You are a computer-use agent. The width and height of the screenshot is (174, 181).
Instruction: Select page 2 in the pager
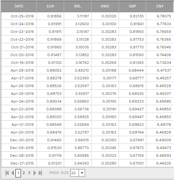24,173
